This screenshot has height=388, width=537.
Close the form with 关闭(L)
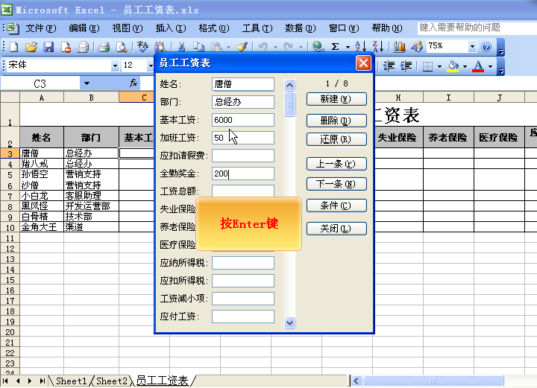click(336, 229)
